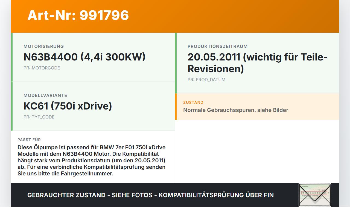Image resolution: width=350 pixels, height=207 pixels.
Task: Select production date '20.05.2011 (wichtig für Teile-Revisionen)'
Action: click(x=258, y=63)
